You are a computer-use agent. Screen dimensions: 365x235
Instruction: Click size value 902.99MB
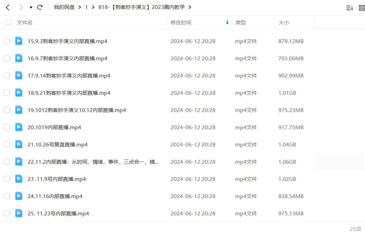click(291, 76)
